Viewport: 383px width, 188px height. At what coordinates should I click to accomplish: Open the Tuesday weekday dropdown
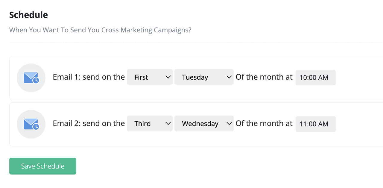pos(204,77)
